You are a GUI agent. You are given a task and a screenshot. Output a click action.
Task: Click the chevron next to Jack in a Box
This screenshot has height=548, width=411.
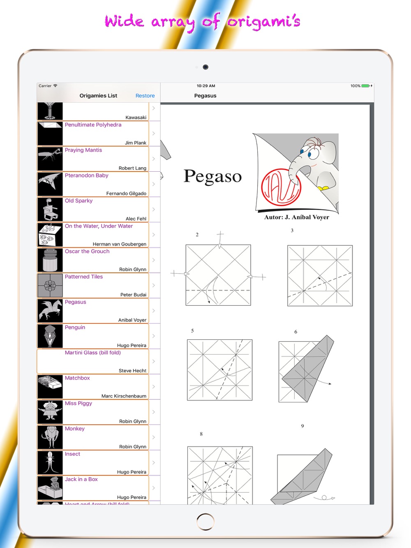(x=154, y=488)
